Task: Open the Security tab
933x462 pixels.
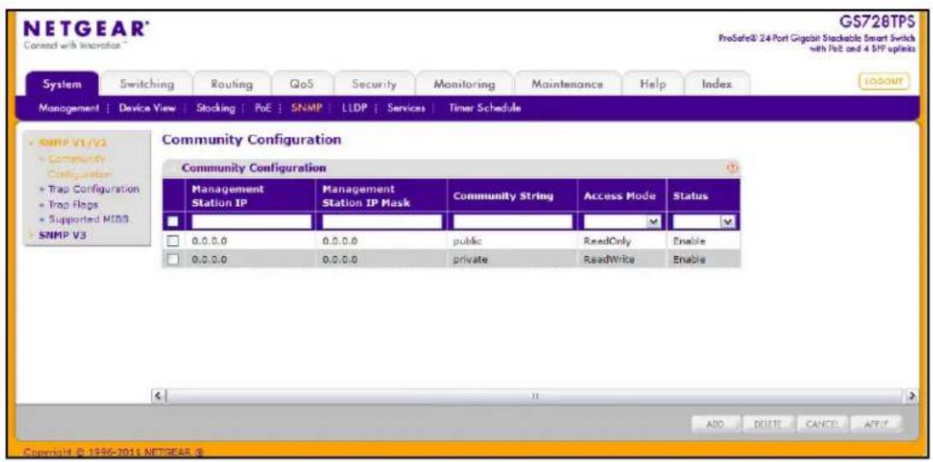Action: pyautogui.click(x=374, y=85)
